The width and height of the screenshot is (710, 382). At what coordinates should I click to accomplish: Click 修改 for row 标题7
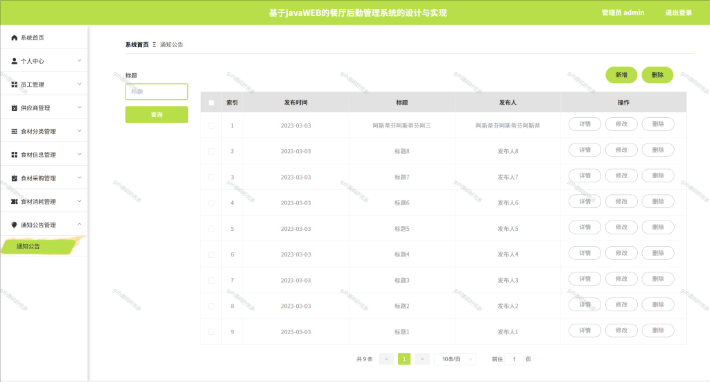click(621, 175)
